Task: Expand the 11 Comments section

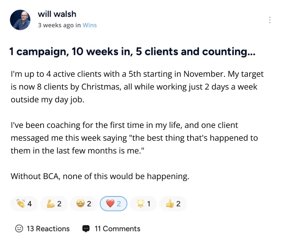Action: click(x=117, y=229)
